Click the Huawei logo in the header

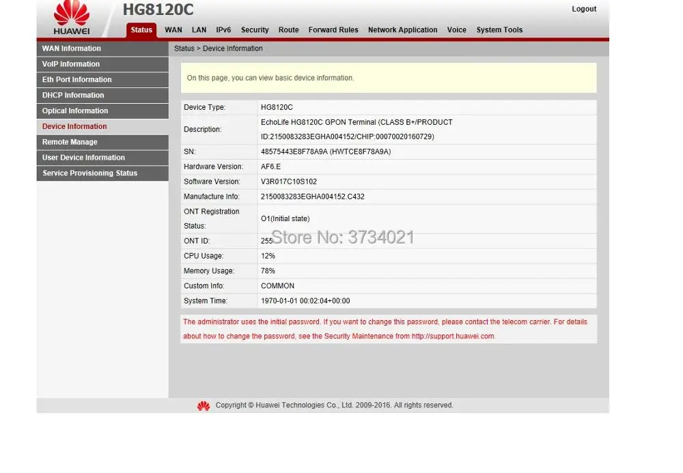[72, 18]
